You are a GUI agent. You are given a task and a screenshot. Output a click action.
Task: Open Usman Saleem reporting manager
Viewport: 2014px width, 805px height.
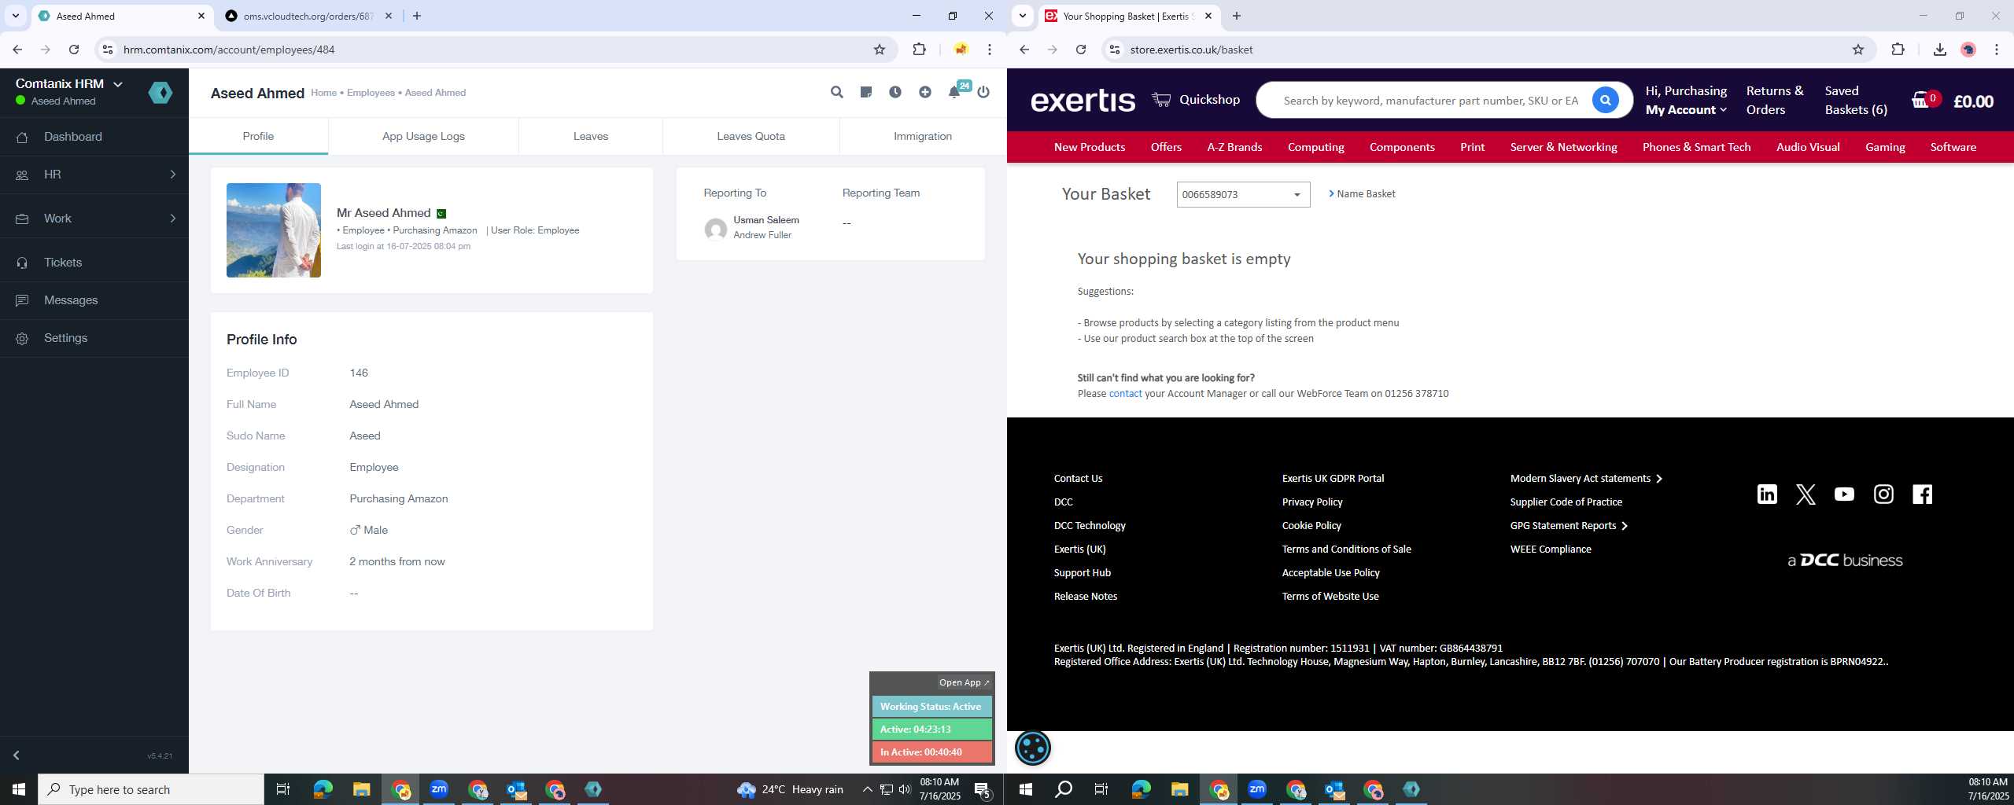[766, 220]
